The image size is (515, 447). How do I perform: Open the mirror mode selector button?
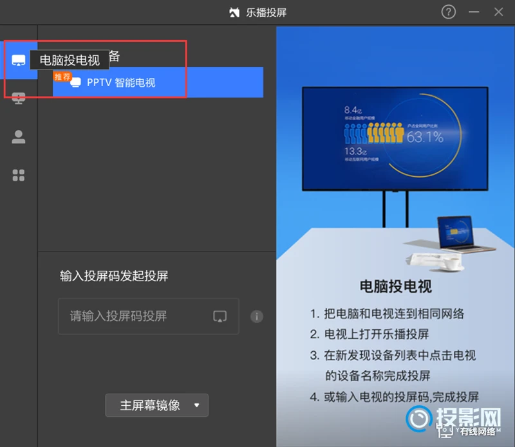(x=156, y=405)
